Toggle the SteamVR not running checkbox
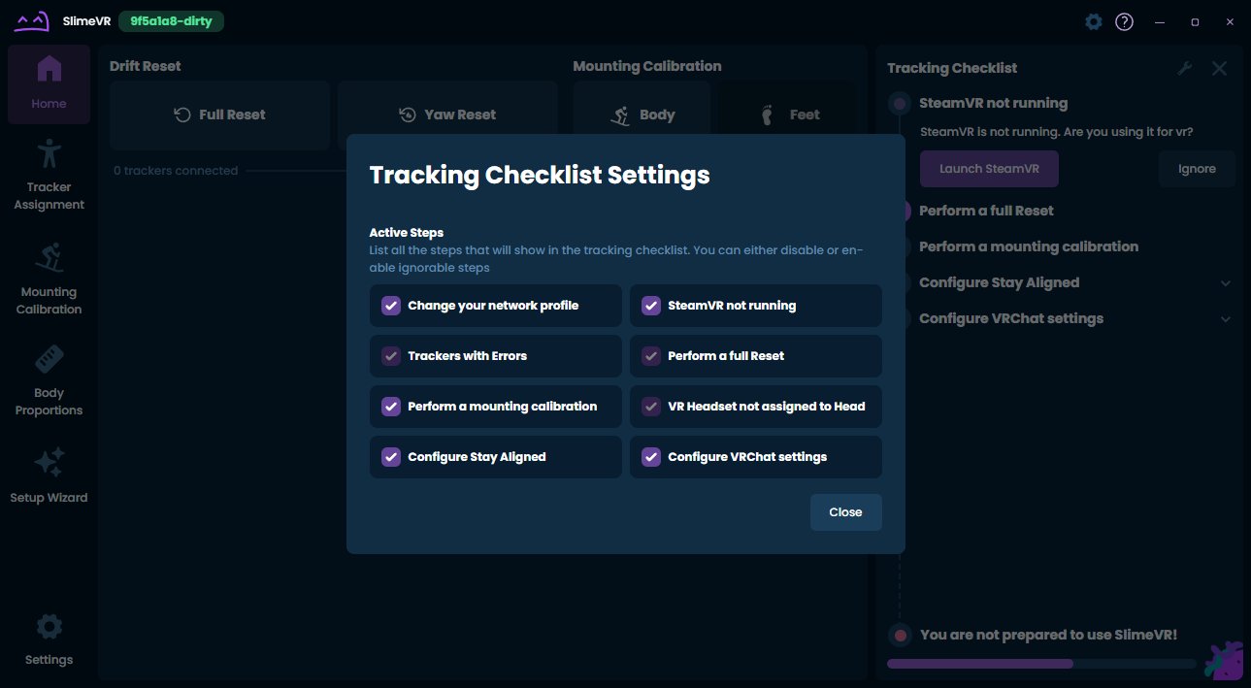The height and width of the screenshot is (688, 1251). (651, 306)
